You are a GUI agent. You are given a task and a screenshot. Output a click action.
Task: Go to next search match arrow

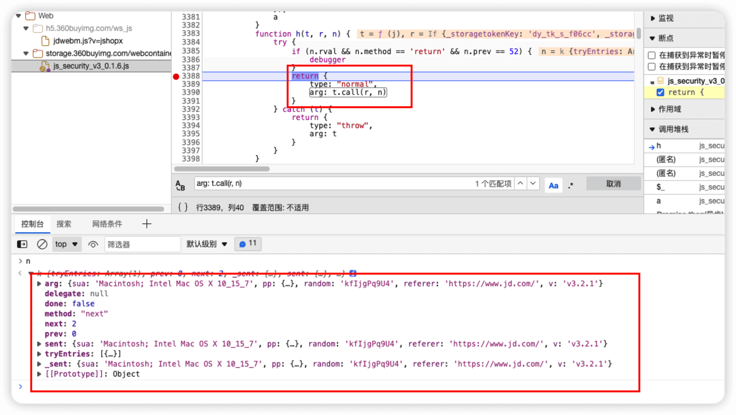533,184
